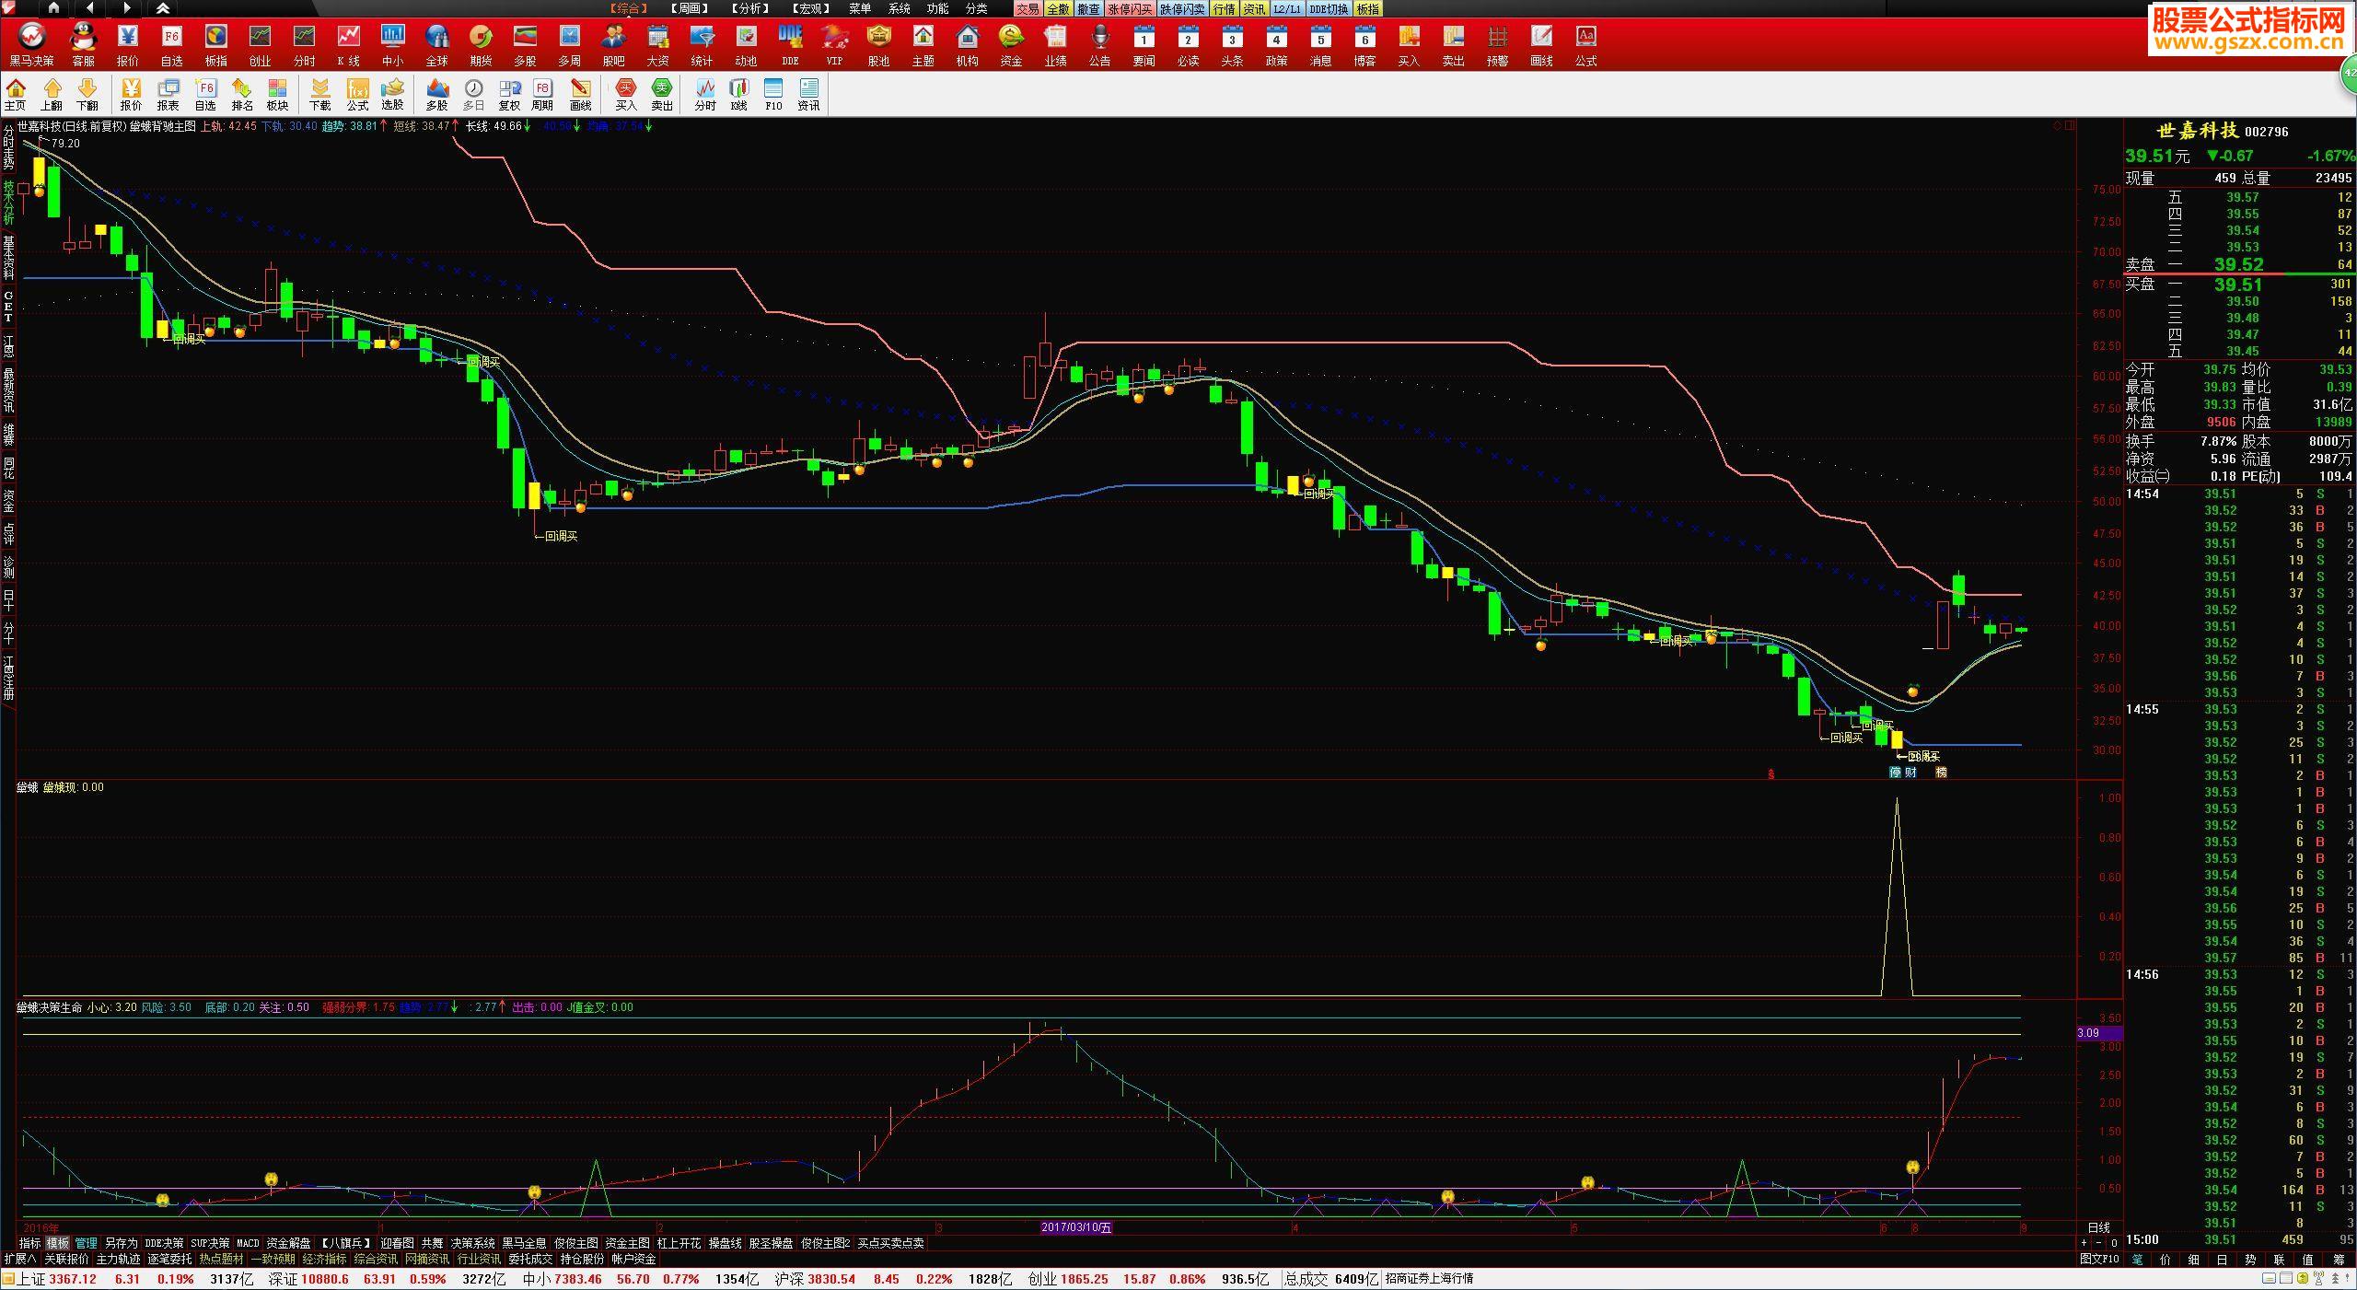The height and width of the screenshot is (1290, 2357).
Task: Select the MACD indicator tab
Action: [x=248, y=1243]
